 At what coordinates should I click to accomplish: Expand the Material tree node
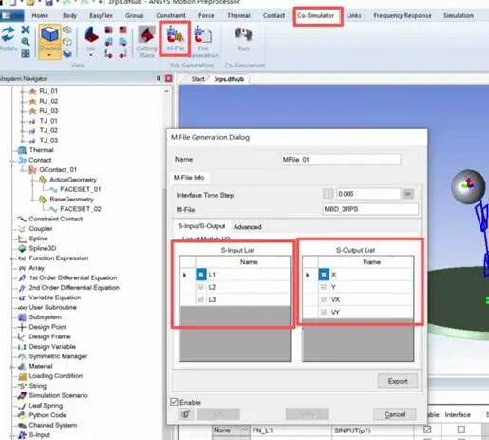pos(13,367)
